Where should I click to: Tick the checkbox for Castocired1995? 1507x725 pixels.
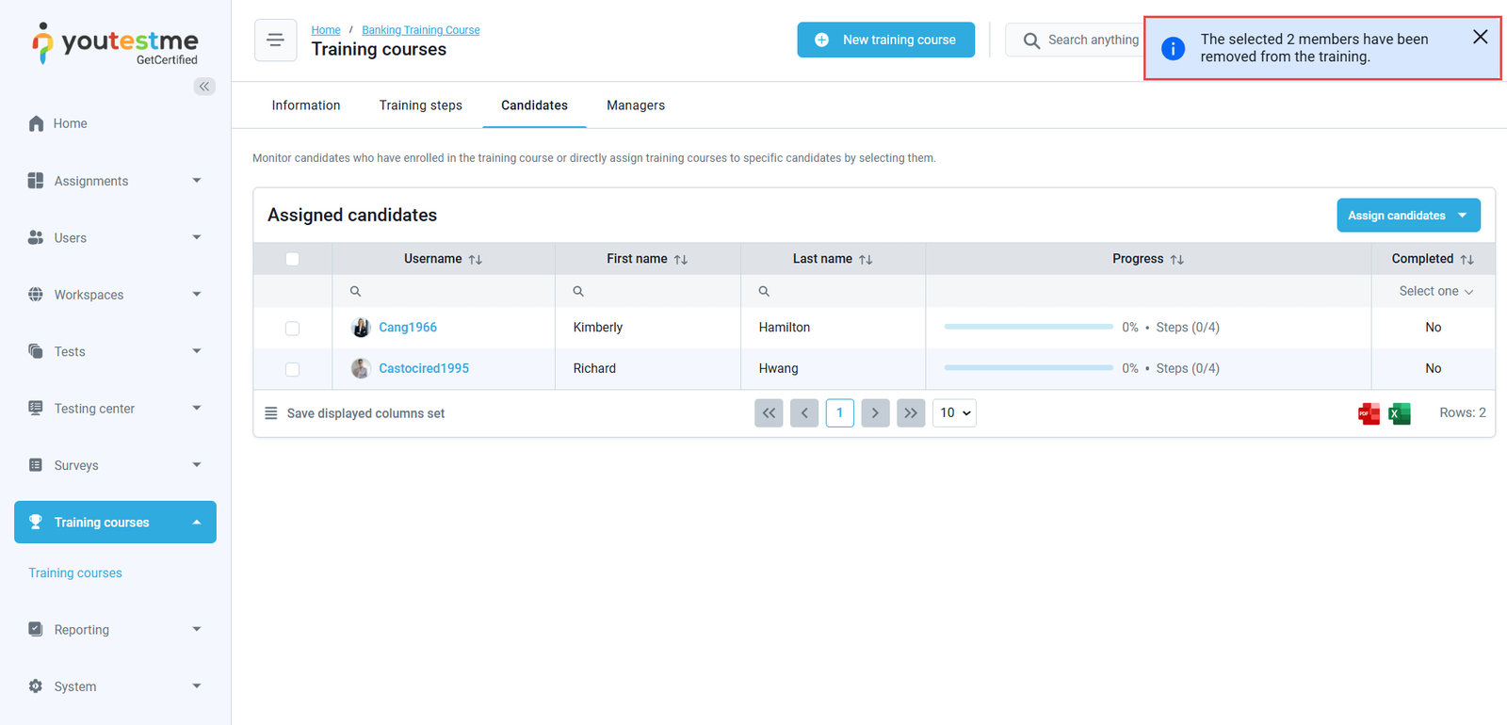click(292, 369)
